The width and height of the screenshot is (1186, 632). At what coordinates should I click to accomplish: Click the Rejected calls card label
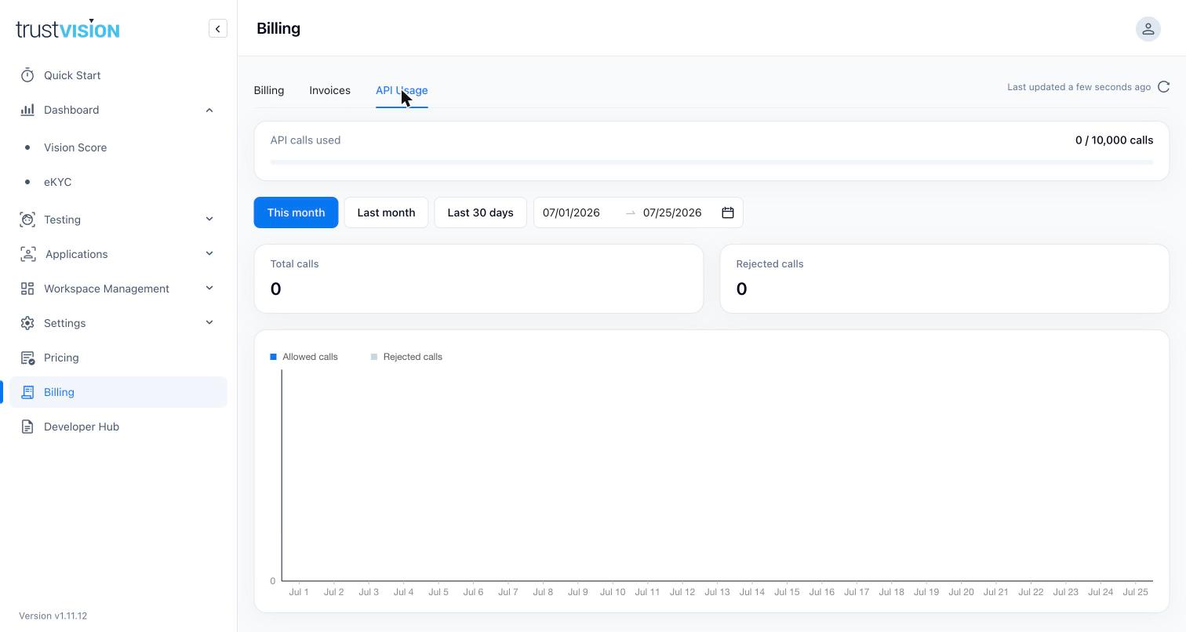770,263
